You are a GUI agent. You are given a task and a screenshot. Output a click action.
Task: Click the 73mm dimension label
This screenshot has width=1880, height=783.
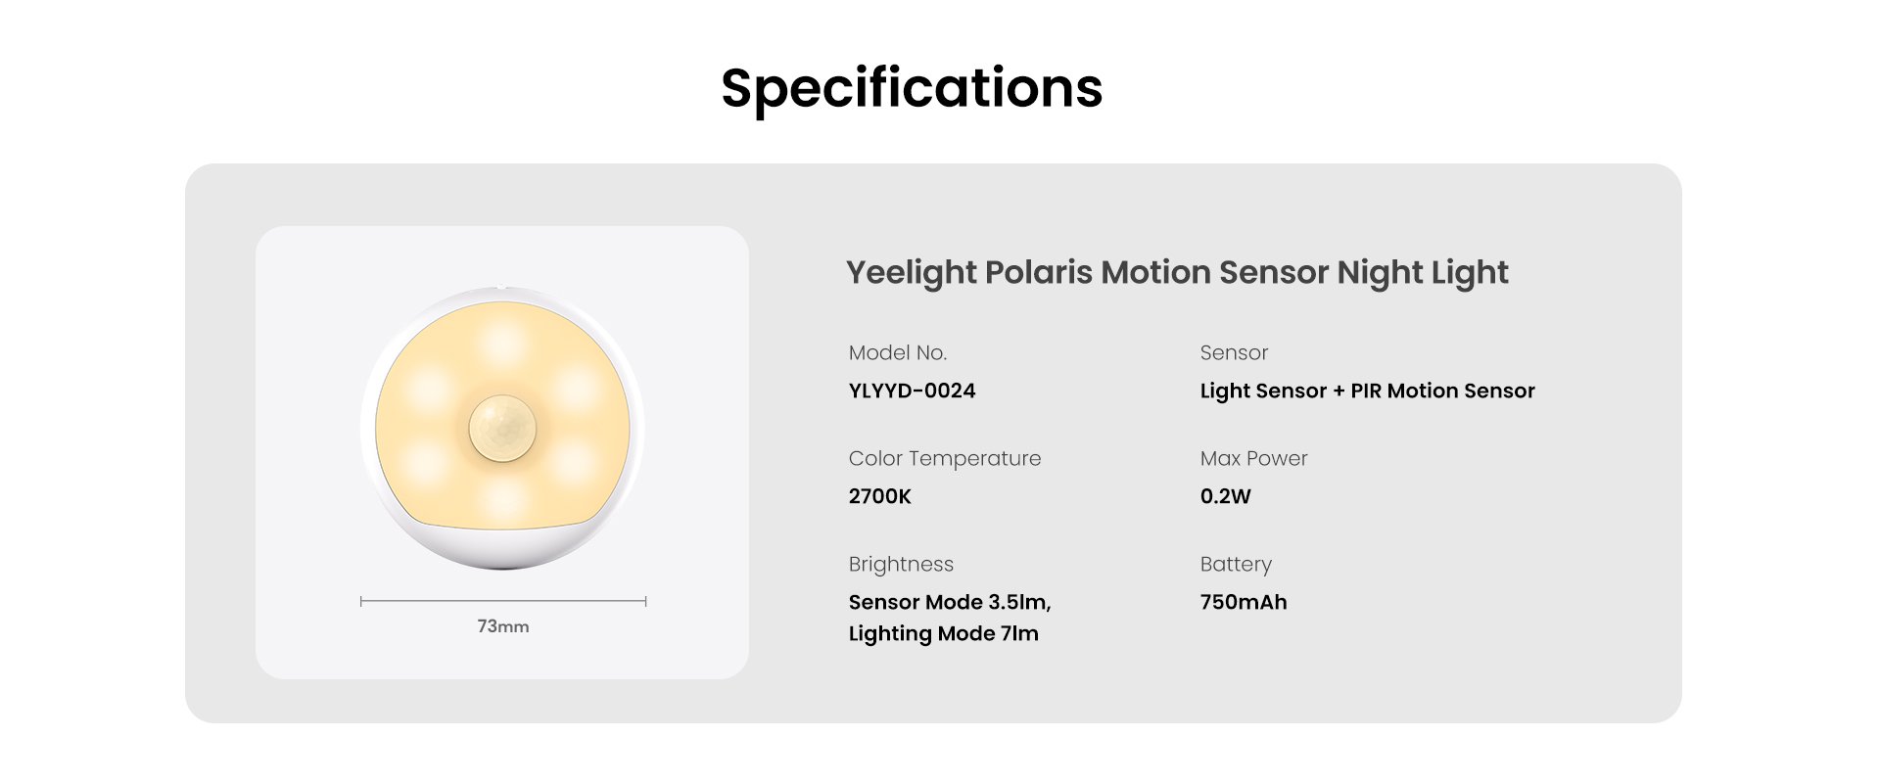click(502, 626)
